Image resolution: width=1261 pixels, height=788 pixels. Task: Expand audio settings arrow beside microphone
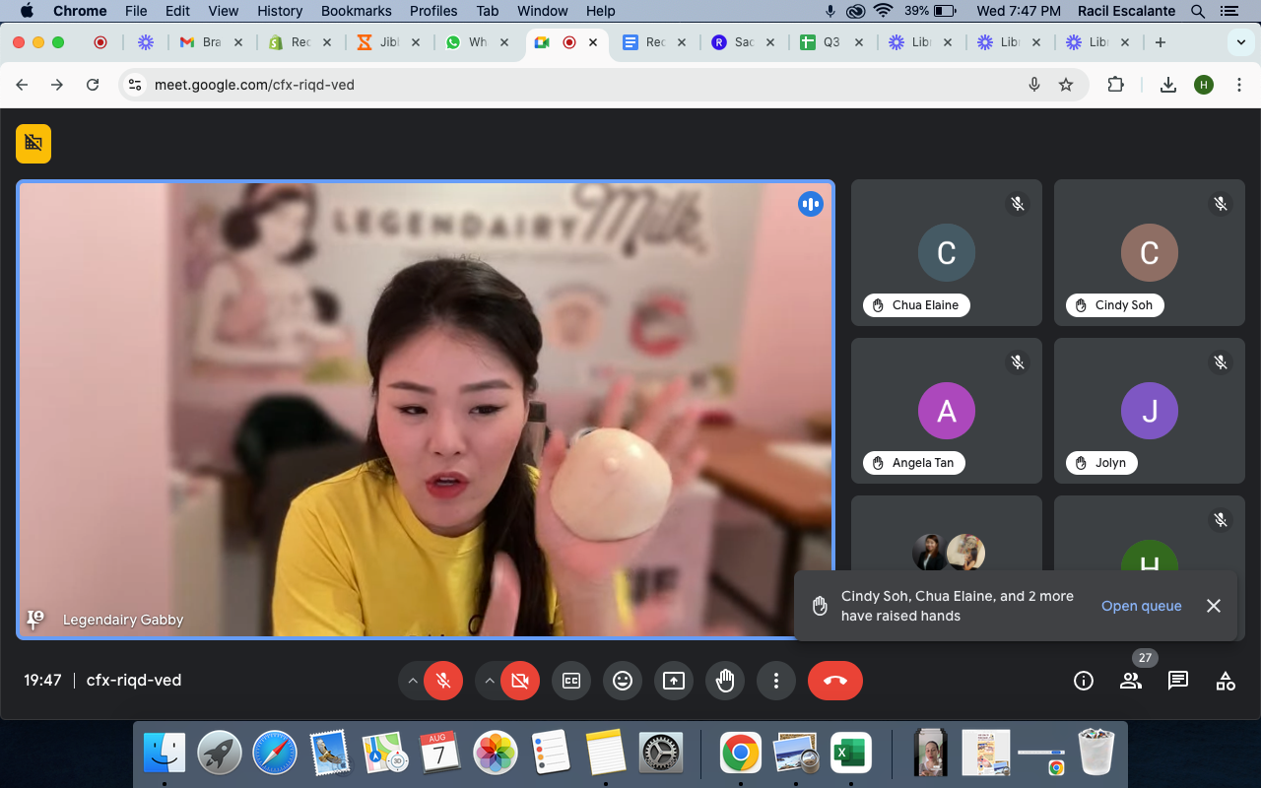413,681
